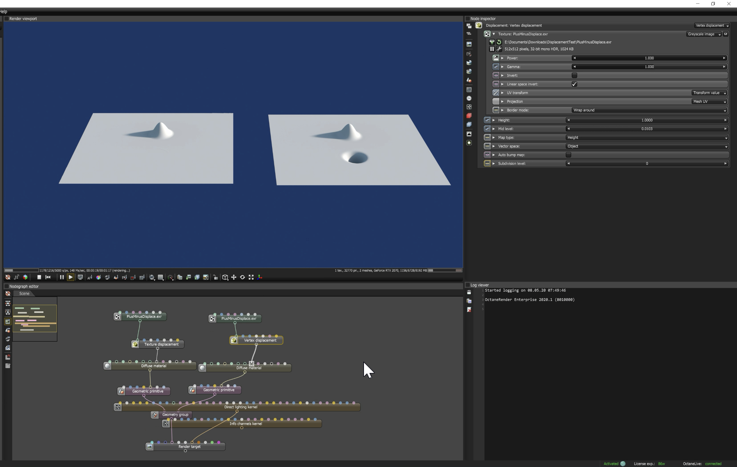Click the Height value slider
The width and height of the screenshot is (737, 467).
647,120
